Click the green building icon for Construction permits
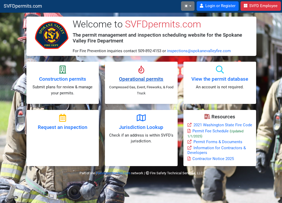 pyautogui.click(x=63, y=70)
